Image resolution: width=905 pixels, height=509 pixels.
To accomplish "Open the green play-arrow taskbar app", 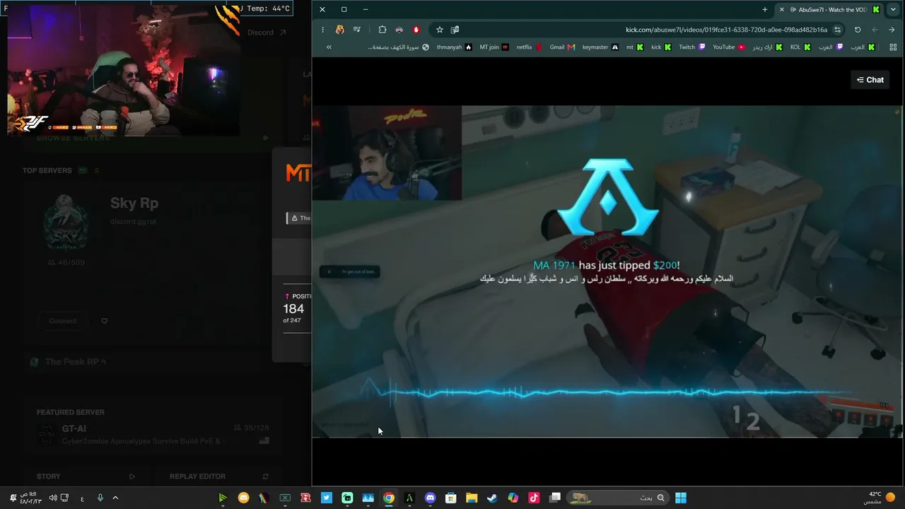I will pyautogui.click(x=223, y=498).
